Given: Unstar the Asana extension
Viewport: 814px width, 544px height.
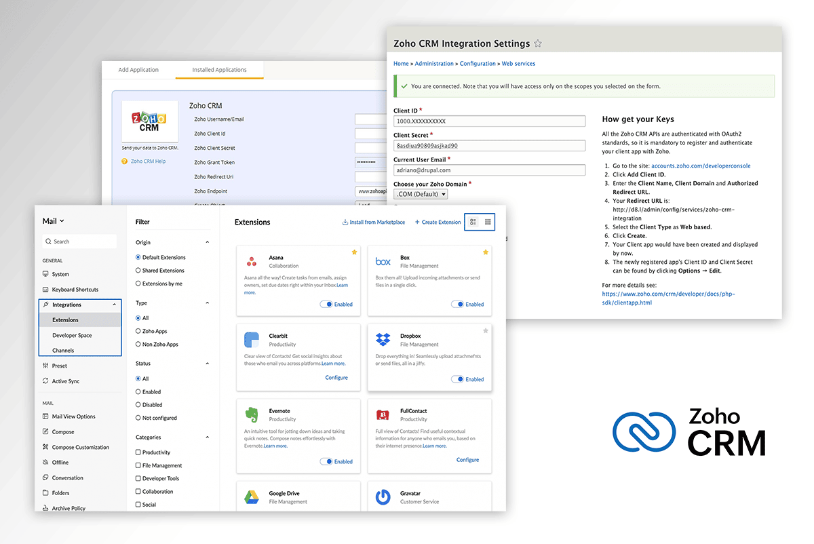Looking at the screenshot, I should pyautogui.click(x=354, y=252).
